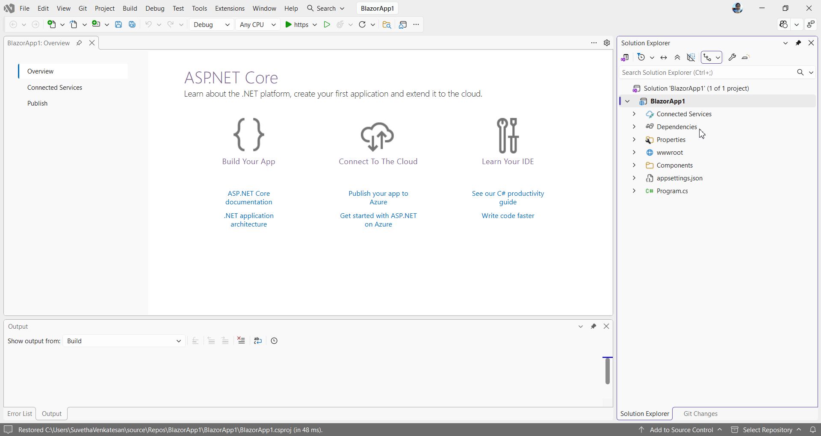
Task: Toggle word wrap in the Output pane
Action: point(258,341)
